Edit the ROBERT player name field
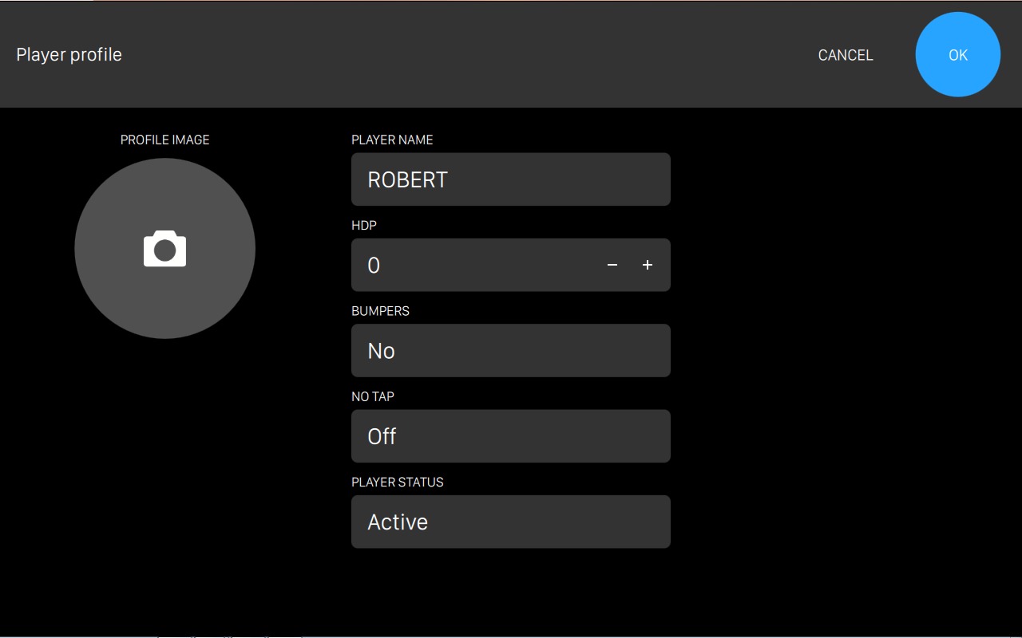 tap(510, 179)
